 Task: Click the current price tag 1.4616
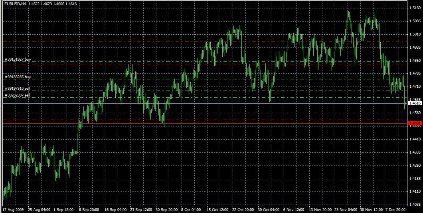[x=415, y=103]
